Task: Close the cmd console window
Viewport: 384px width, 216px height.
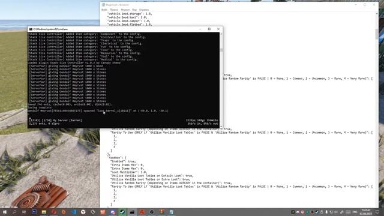Action: [x=218, y=29]
